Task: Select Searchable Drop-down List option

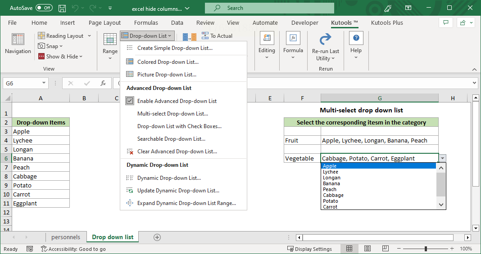Action: point(171,139)
